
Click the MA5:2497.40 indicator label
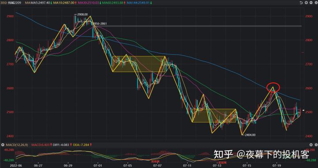[40, 3]
